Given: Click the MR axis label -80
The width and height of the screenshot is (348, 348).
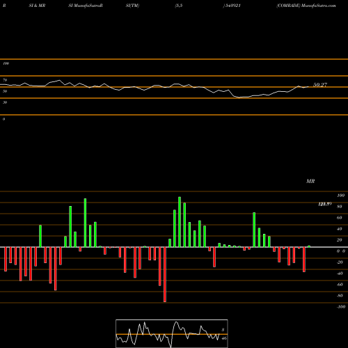Looking at the screenshot, I should (x=340, y=296).
